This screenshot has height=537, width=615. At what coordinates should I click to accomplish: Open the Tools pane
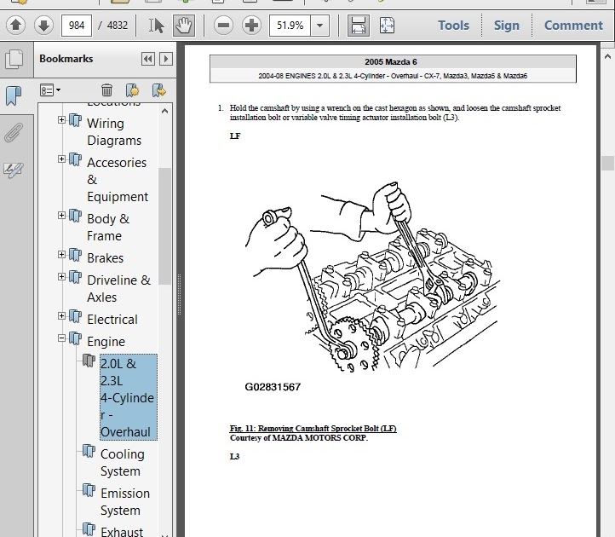click(x=453, y=26)
